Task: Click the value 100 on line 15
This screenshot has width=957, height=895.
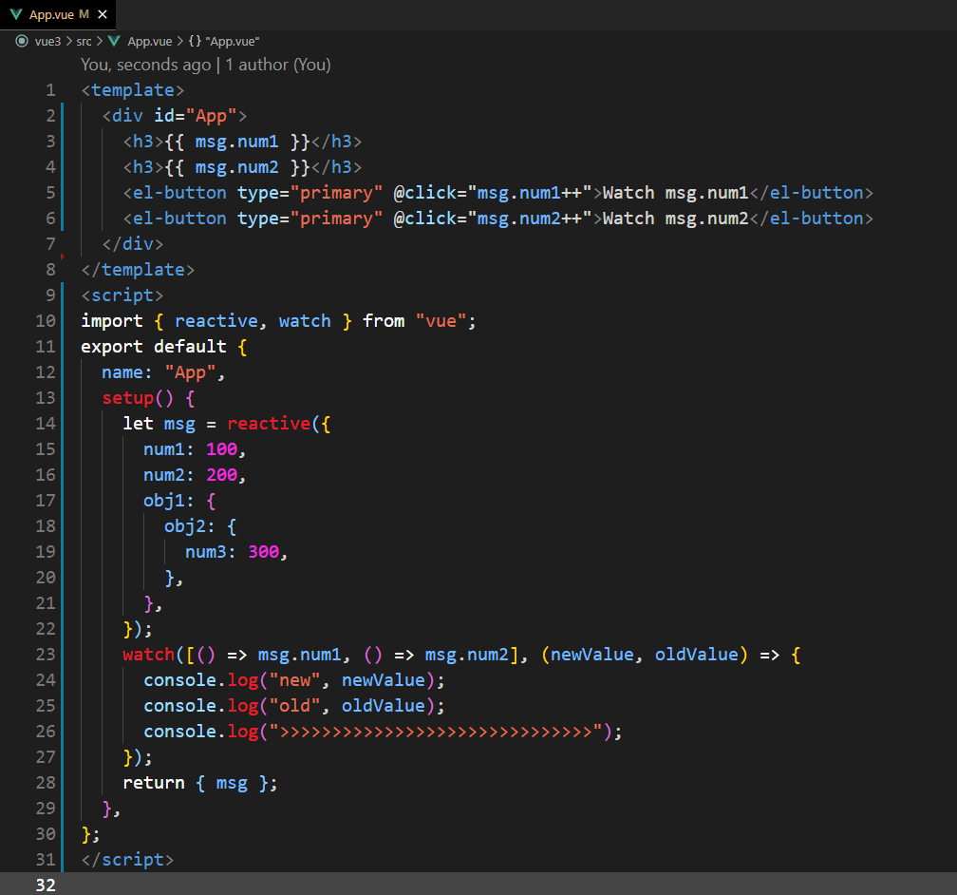Action: tap(221, 449)
